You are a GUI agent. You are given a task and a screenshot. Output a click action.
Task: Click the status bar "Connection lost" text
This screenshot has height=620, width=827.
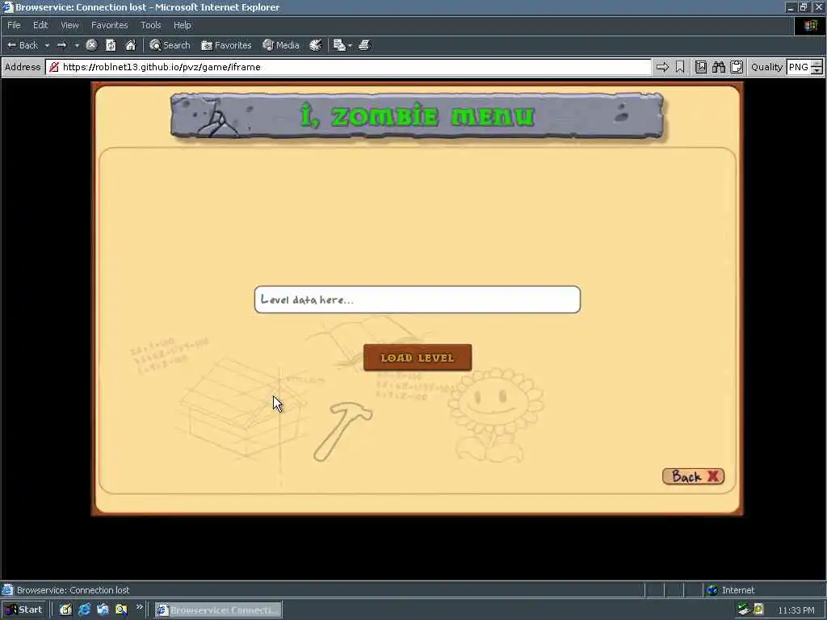click(99, 590)
